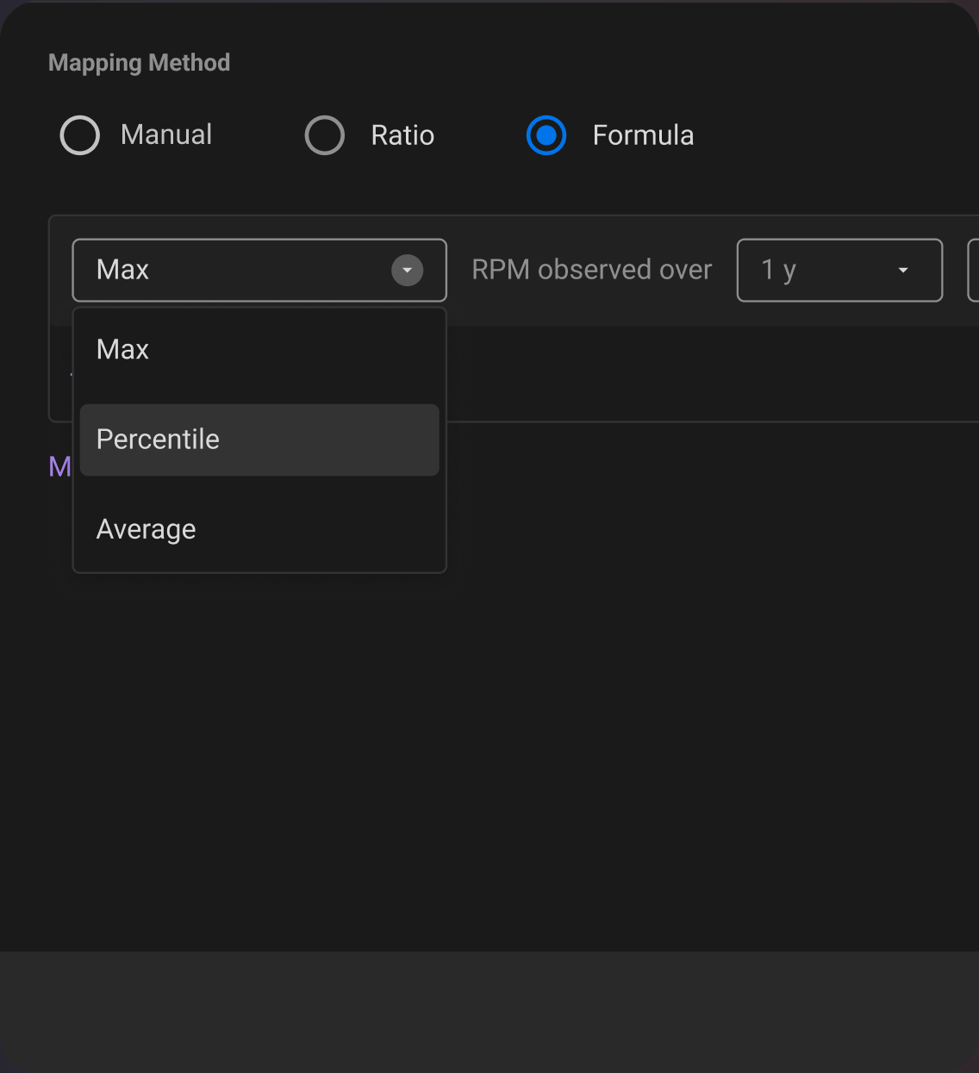Click the Formula radio's filled blue circle
This screenshot has height=1073, width=979.
(x=546, y=135)
